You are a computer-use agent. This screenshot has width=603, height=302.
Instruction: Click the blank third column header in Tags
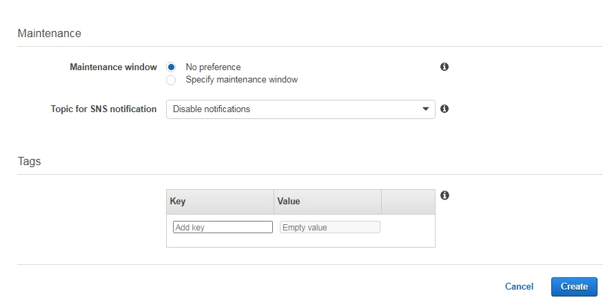pyautogui.click(x=408, y=202)
